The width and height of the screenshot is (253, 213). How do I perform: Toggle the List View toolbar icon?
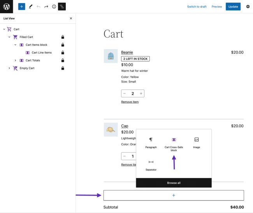pos(62,7)
